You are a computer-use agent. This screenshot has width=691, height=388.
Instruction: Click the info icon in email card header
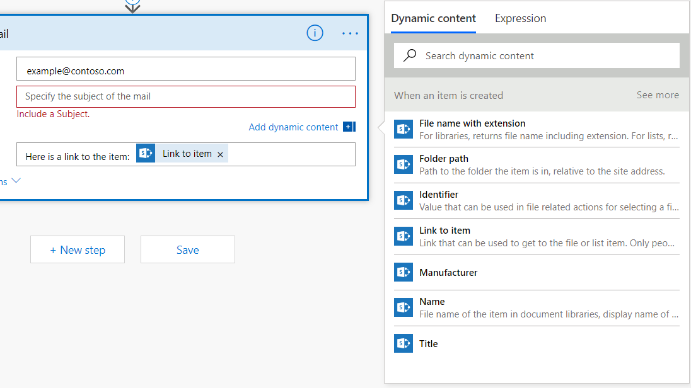(315, 33)
